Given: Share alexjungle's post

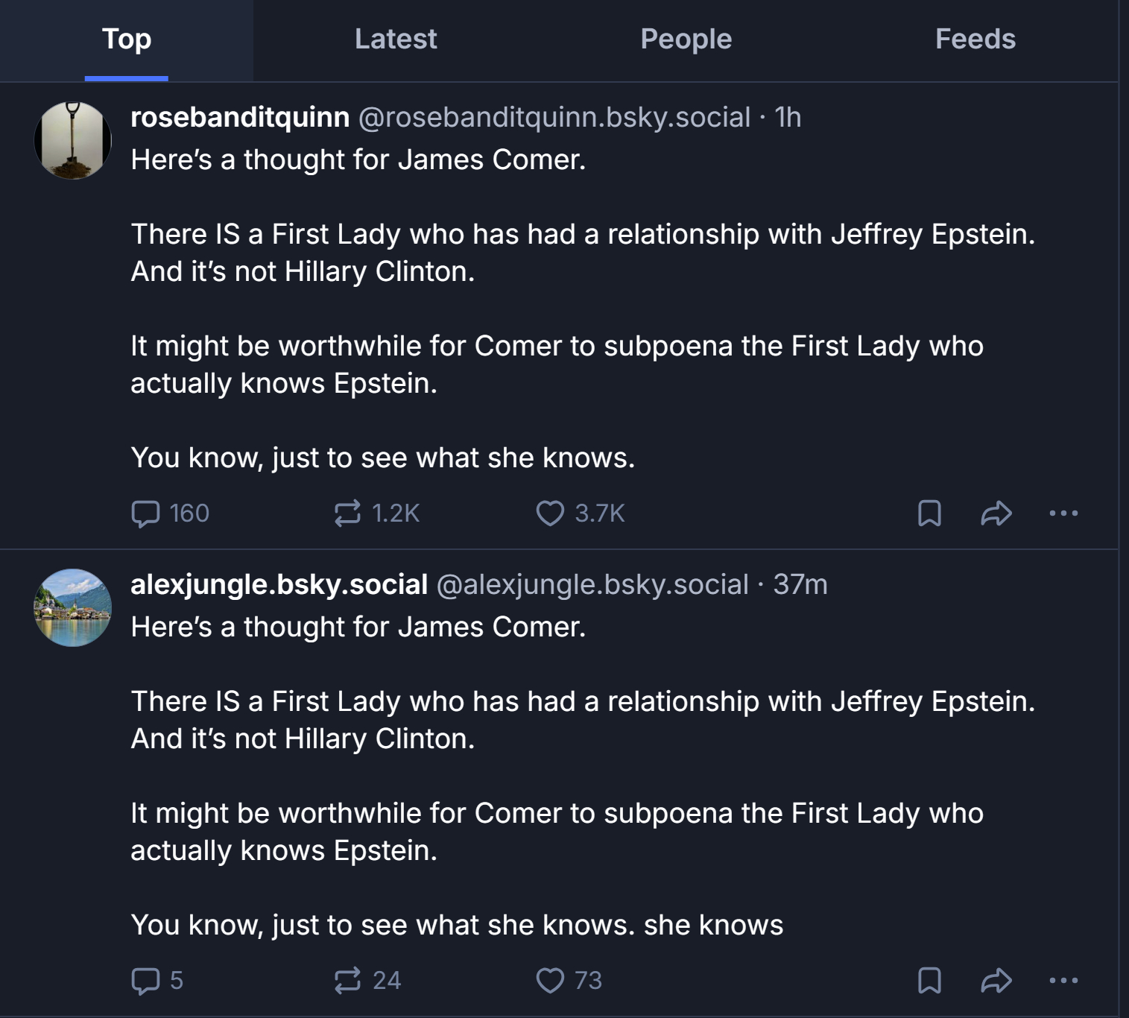Looking at the screenshot, I should pos(996,981).
